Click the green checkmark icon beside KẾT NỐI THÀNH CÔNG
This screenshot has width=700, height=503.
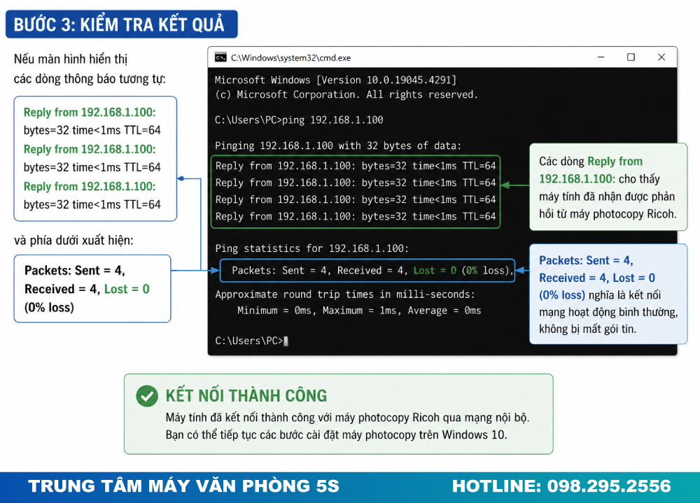(147, 395)
